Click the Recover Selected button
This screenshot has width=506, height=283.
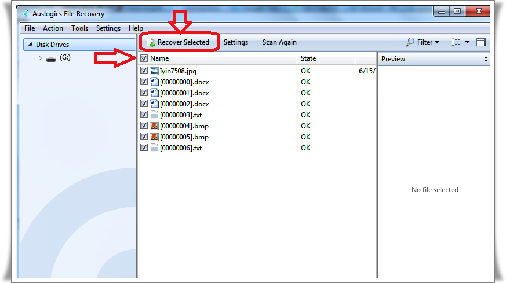(x=178, y=42)
